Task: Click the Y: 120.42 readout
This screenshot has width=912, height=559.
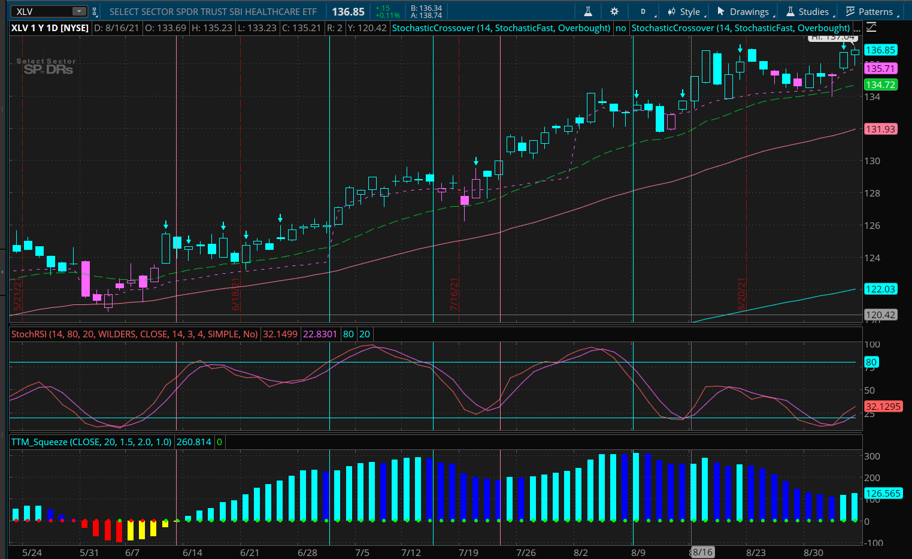Action: tap(367, 28)
